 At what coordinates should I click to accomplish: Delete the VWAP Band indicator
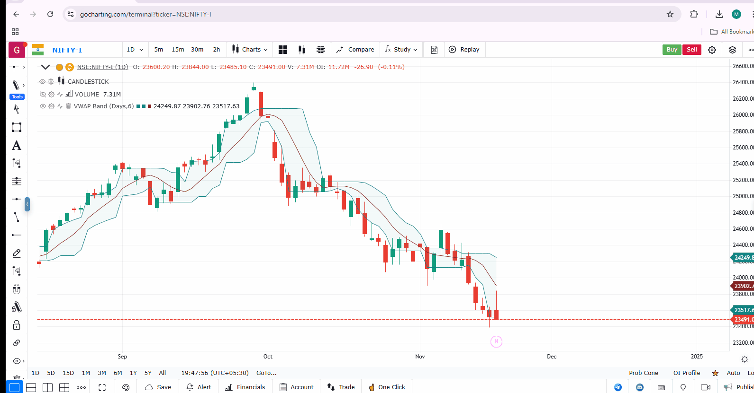click(68, 106)
